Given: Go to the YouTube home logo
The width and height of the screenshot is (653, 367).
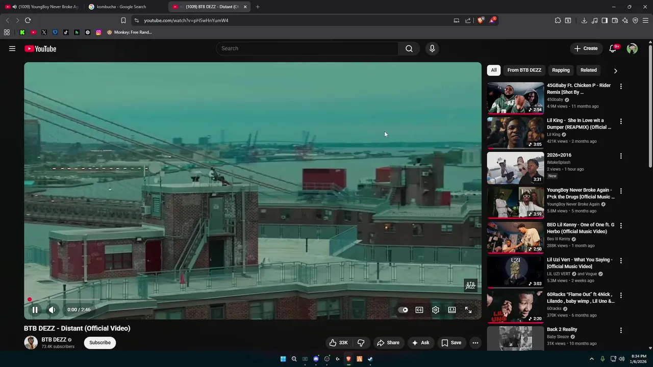Looking at the screenshot, I should 40,48.
